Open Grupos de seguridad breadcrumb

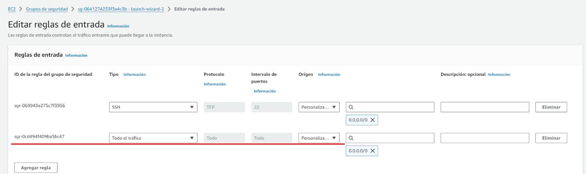(47, 9)
